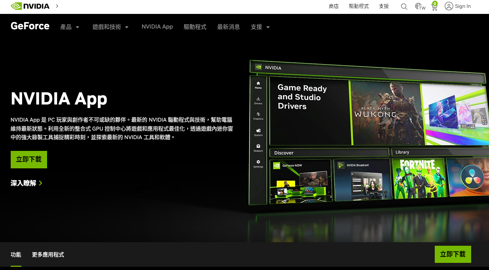Click the GeForce brand logo
489x270 pixels.
click(30, 26)
